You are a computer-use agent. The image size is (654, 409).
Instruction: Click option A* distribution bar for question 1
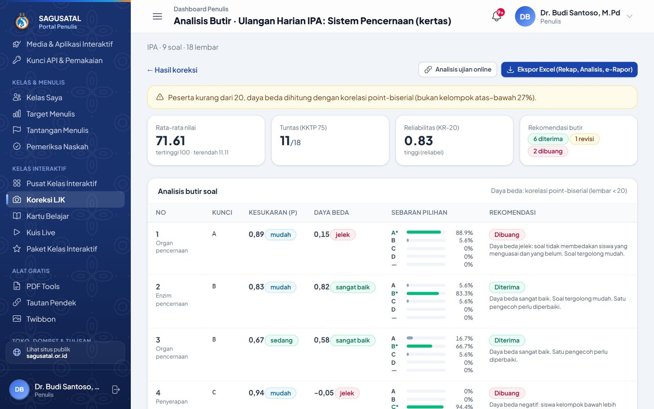point(426,232)
